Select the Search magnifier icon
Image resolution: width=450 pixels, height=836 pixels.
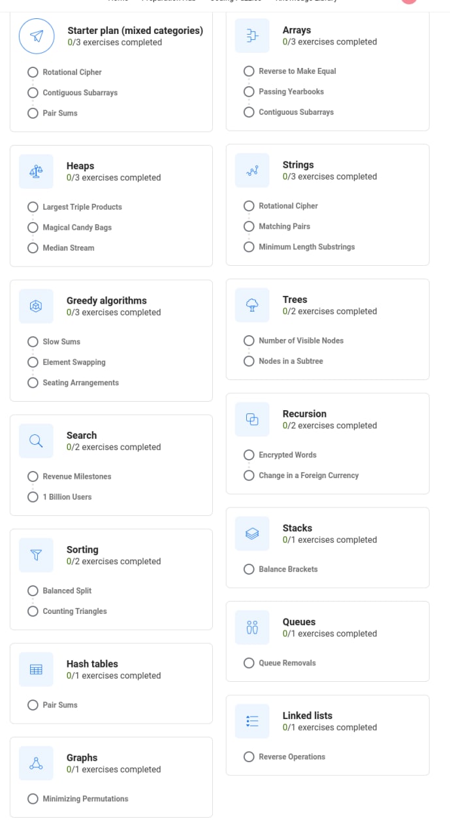pyautogui.click(x=36, y=440)
